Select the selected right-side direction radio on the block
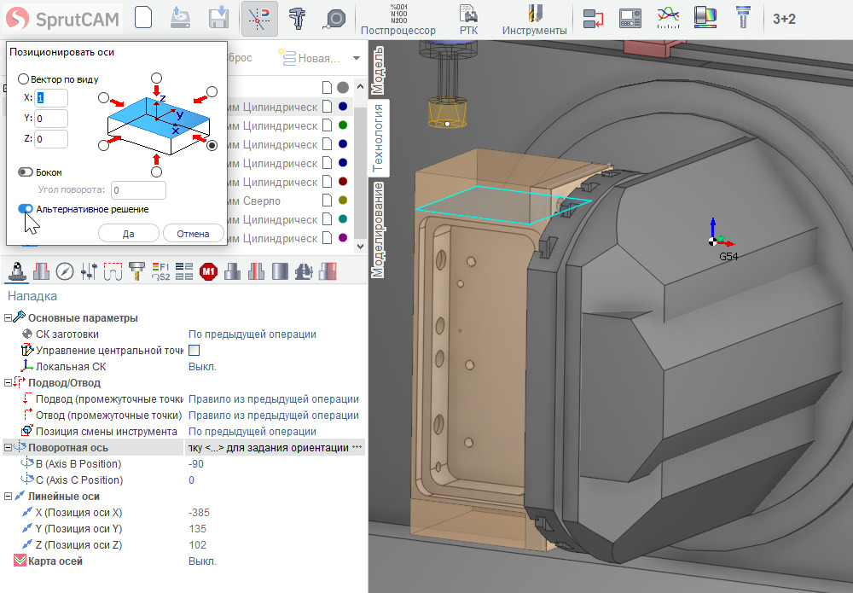The width and height of the screenshot is (853, 593). tap(212, 145)
